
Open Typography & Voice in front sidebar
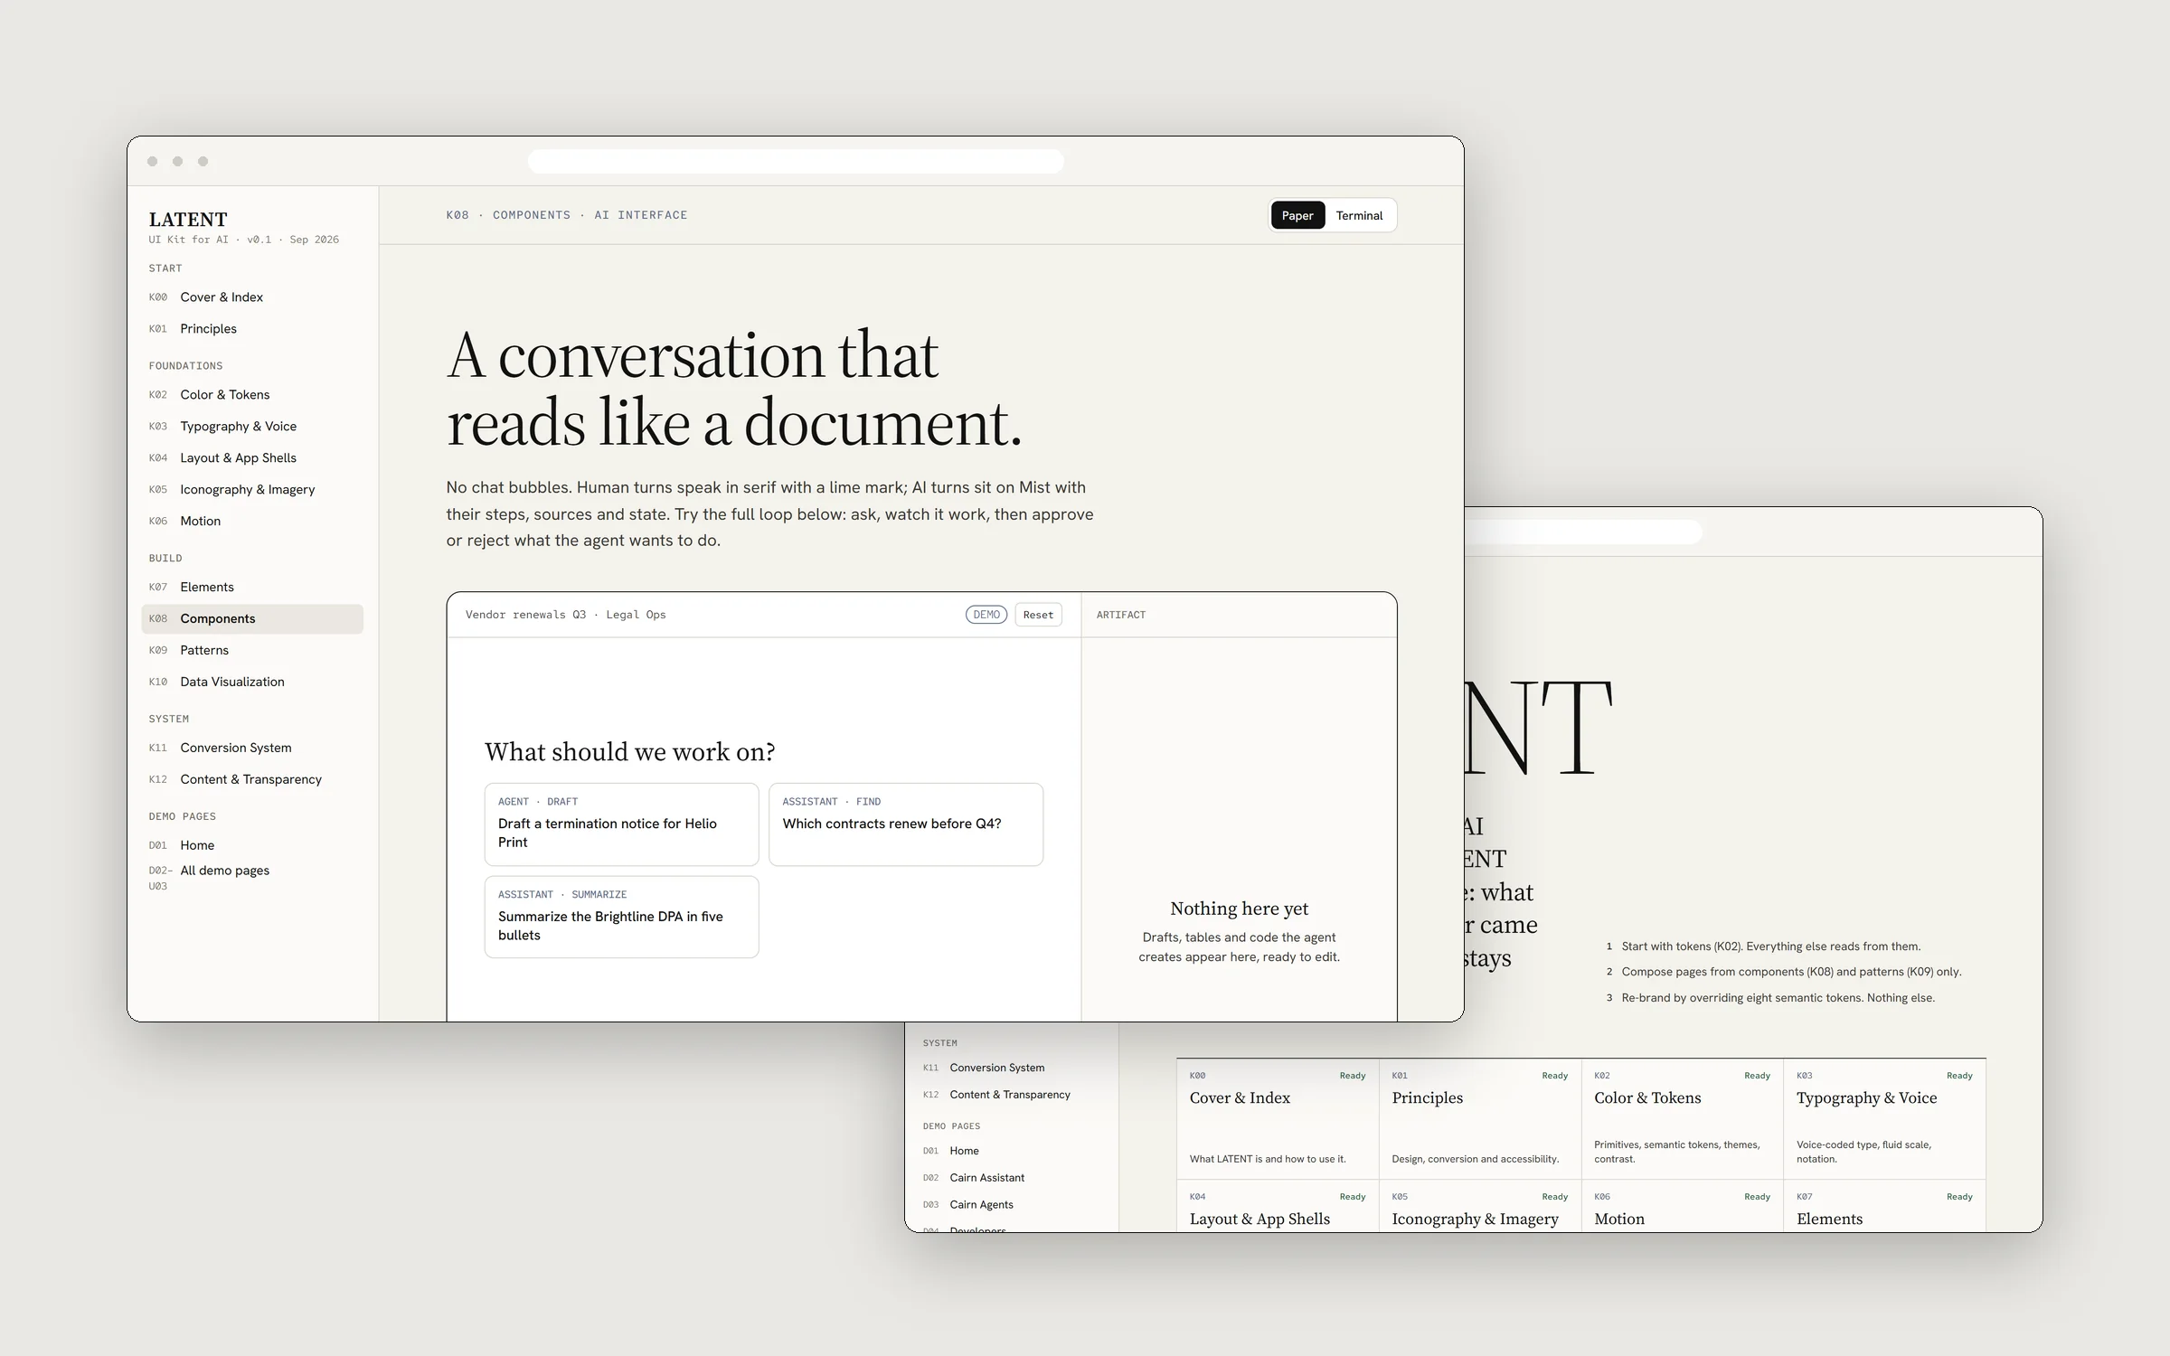[252, 426]
